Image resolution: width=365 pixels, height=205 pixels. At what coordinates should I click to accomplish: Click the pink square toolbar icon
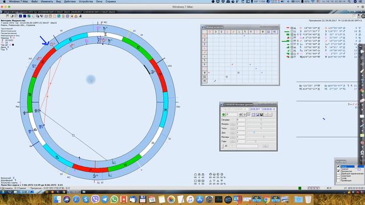(x=55, y=16)
